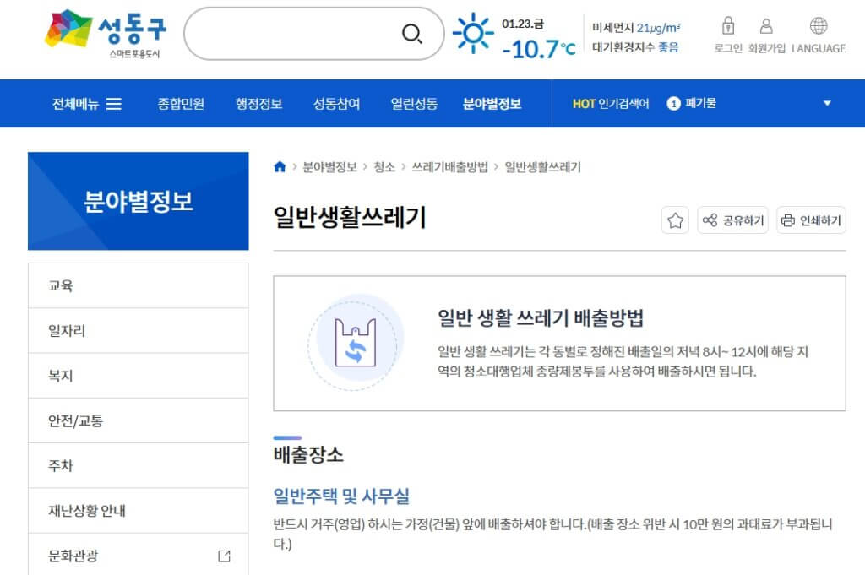Click the breadcrumb home icon
The image size is (865, 575).
(279, 167)
